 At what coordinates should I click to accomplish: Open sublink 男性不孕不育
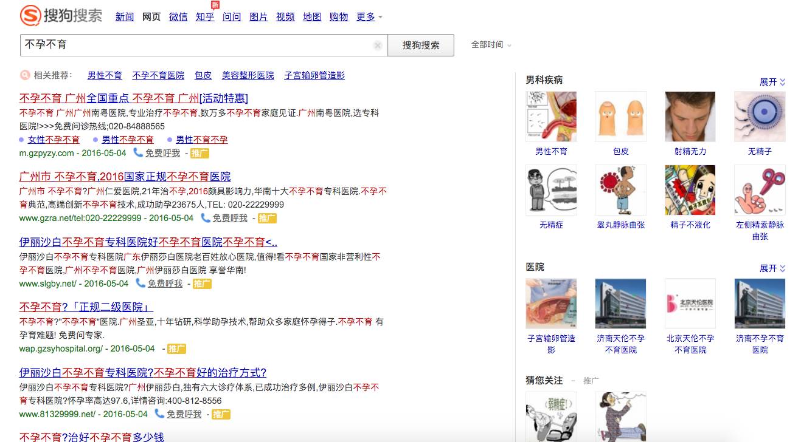click(128, 140)
